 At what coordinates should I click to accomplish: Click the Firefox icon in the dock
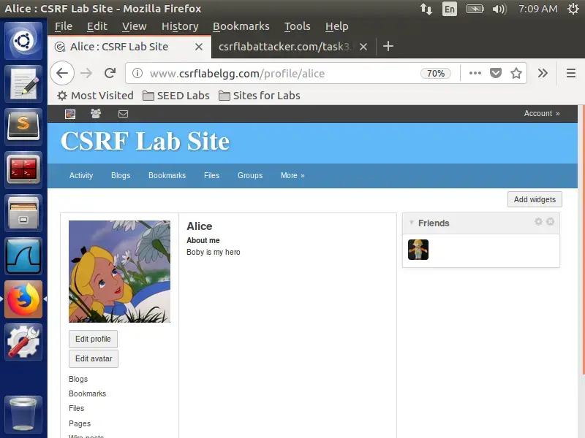pyautogui.click(x=23, y=299)
